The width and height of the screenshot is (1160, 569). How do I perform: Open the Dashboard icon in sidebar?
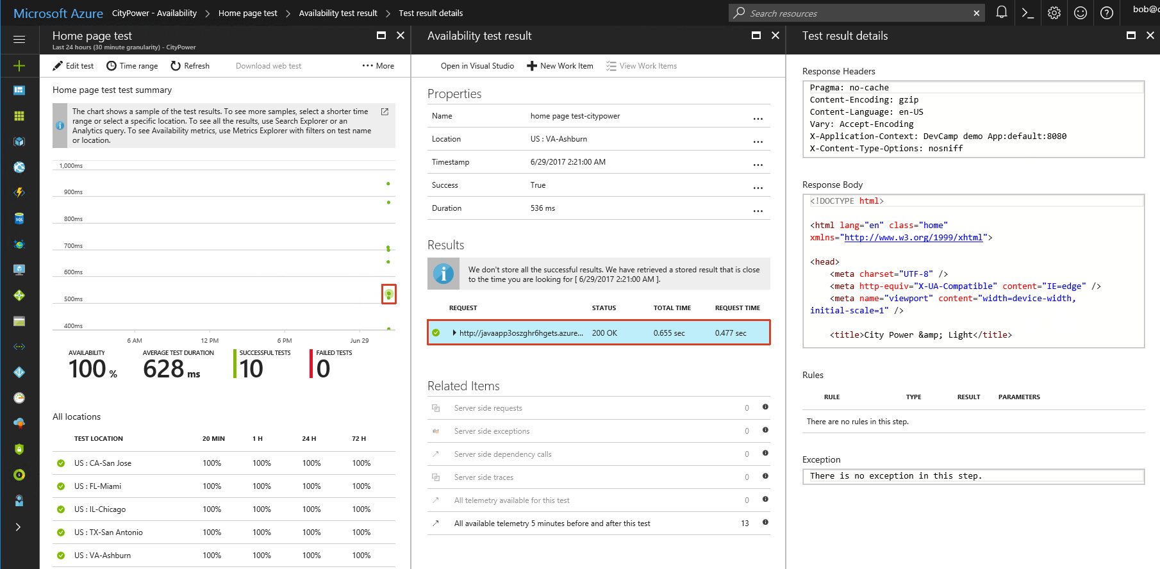(x=19, y=90)
